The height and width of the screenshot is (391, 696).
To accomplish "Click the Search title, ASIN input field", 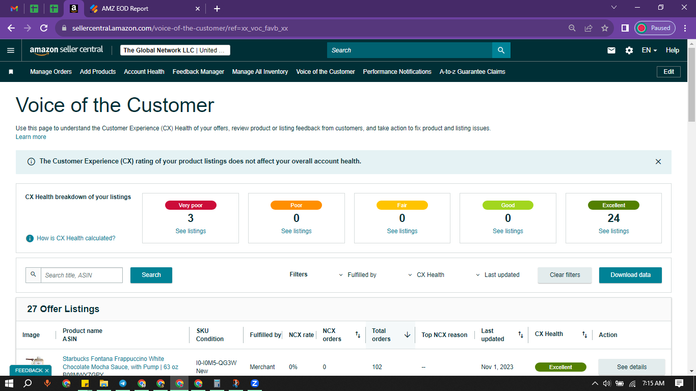I will (82, 275).
